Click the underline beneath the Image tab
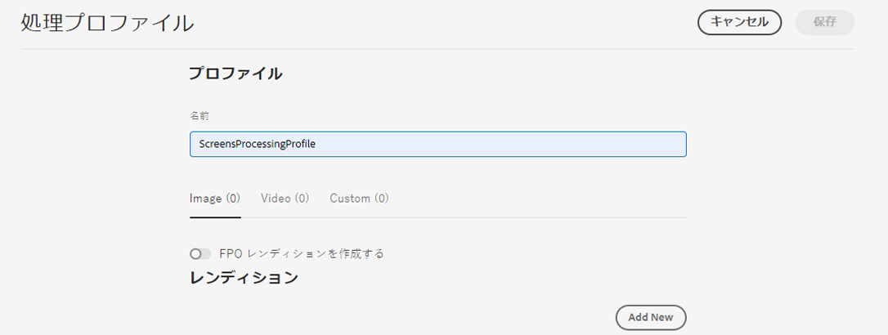 (x=215, y=217)
